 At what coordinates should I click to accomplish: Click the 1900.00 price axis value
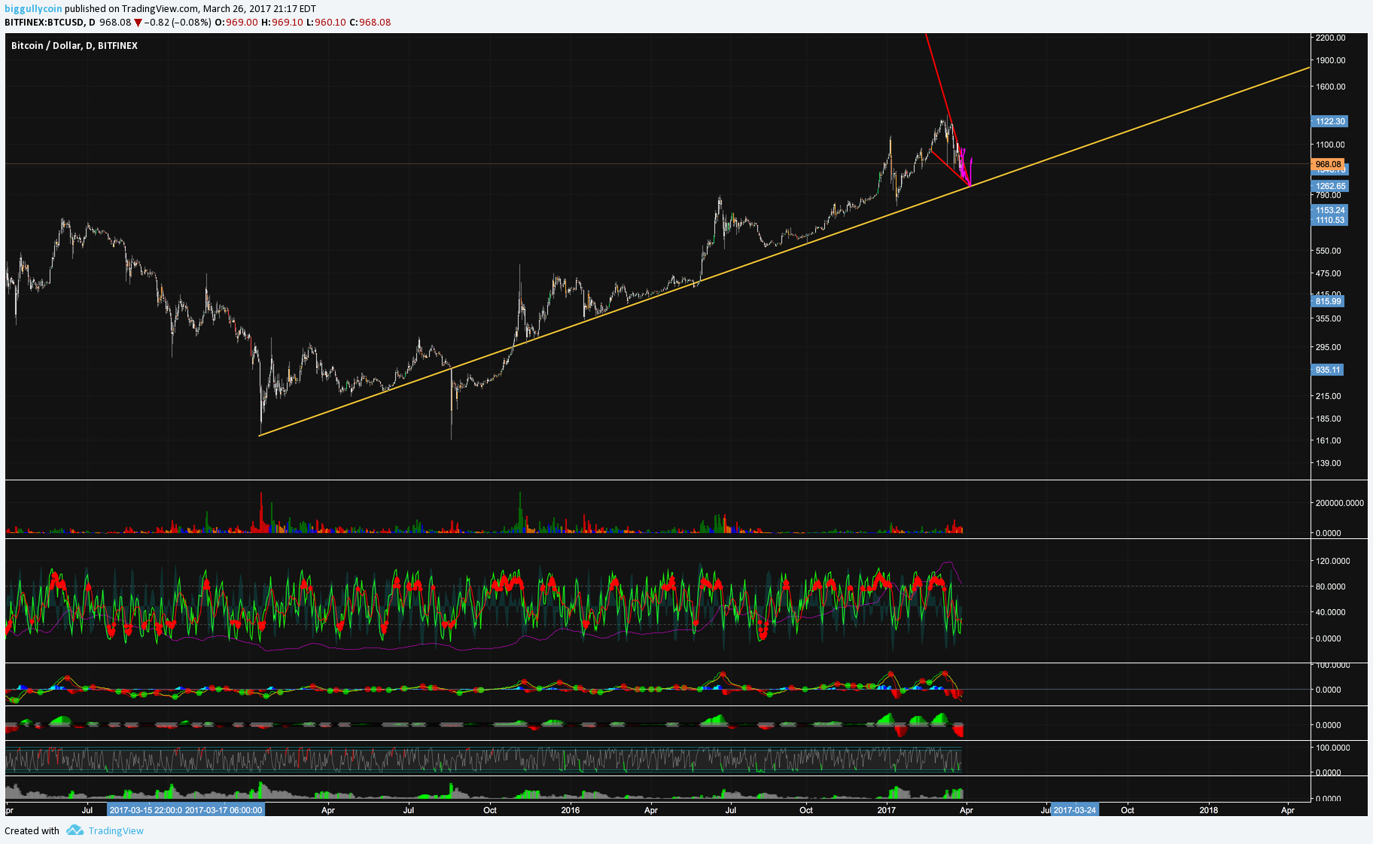(x=1330, y=60)
